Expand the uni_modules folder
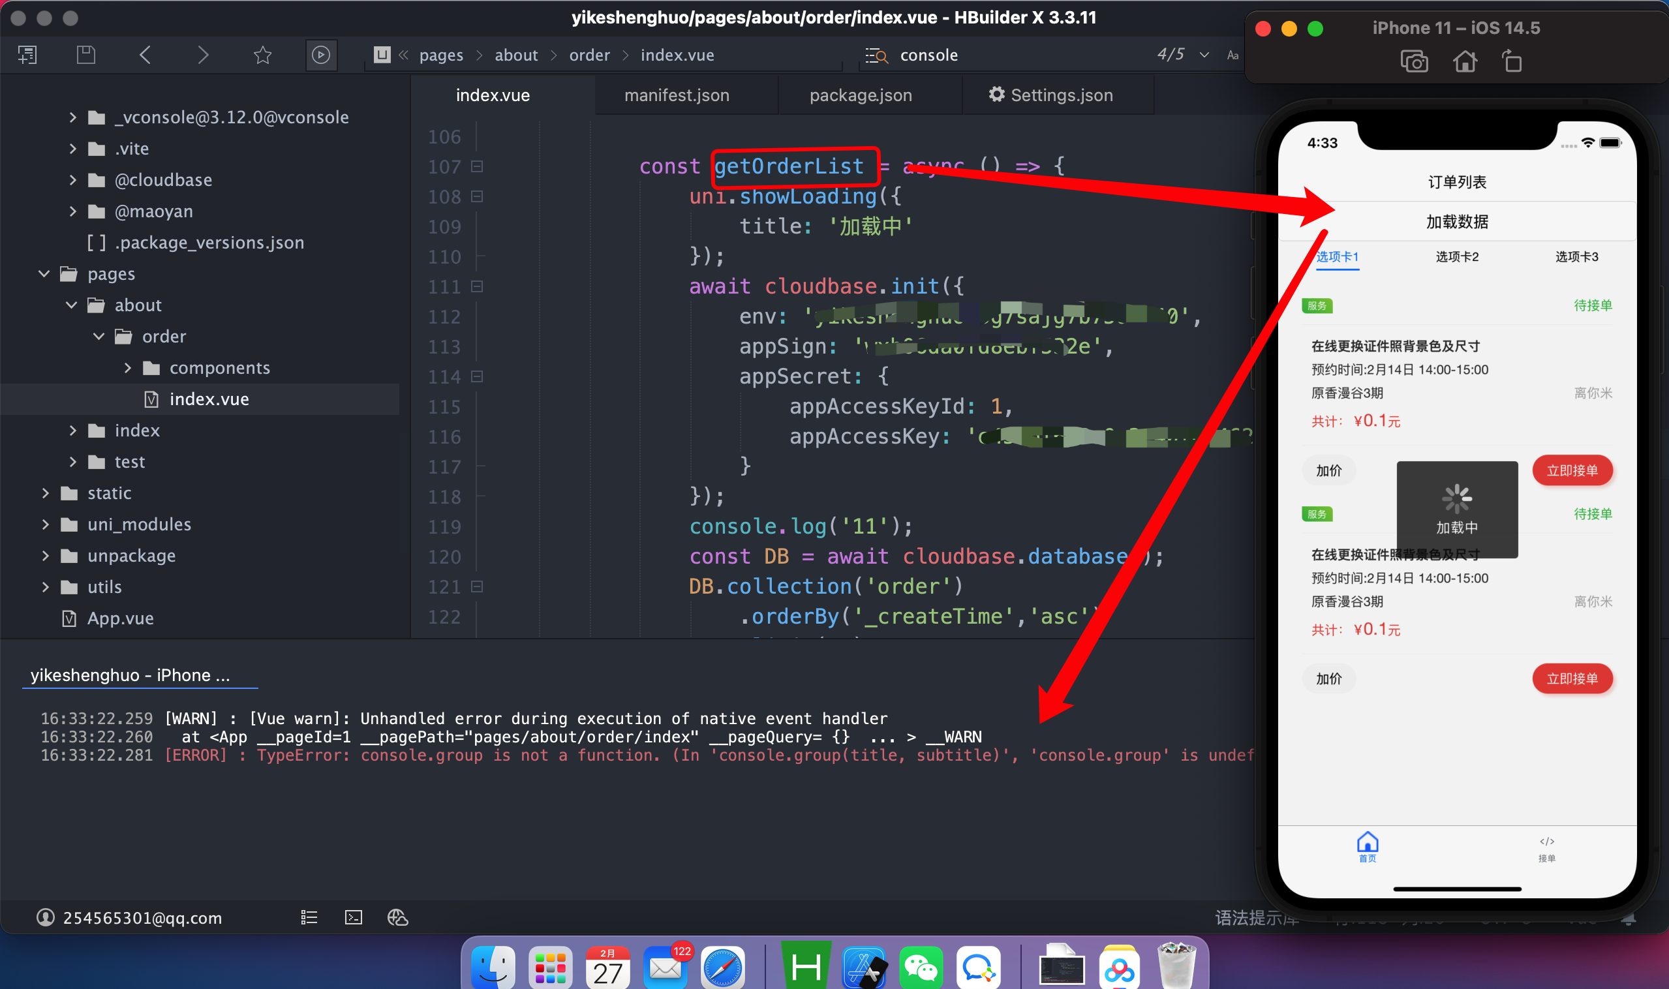The width and height of the screenshot is (1669, 989). click(x=45, y=525)
